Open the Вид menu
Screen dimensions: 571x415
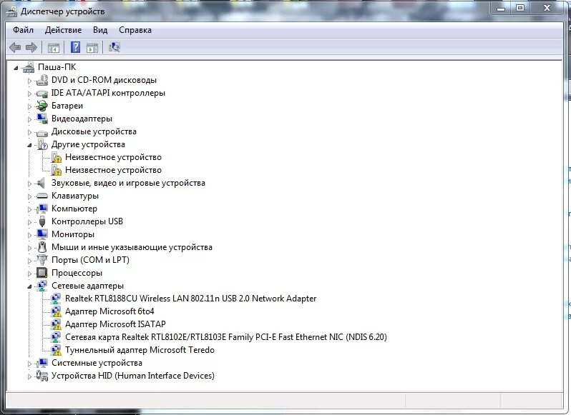(x=100, y=30)
